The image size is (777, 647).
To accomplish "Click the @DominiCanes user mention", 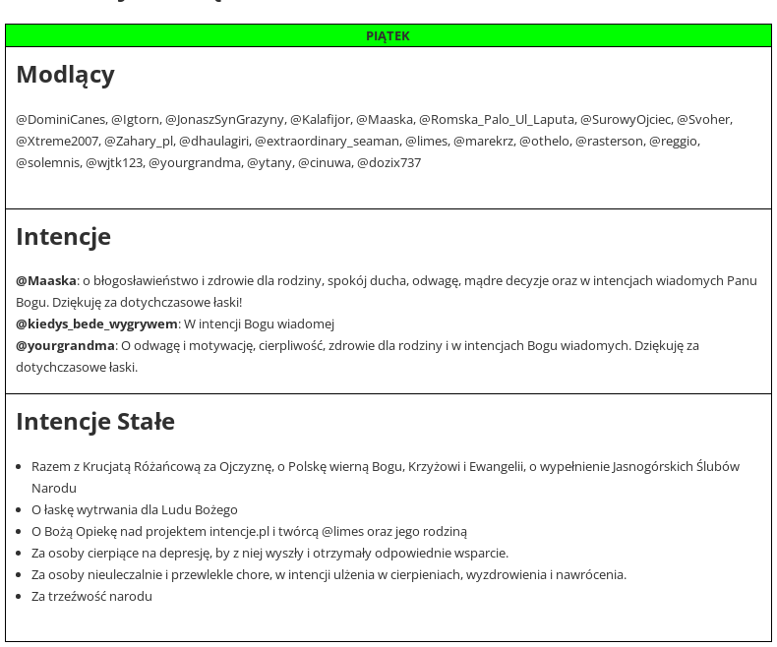I will 61,119.
